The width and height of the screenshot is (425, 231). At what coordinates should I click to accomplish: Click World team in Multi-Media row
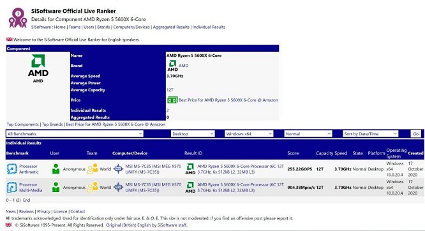105,188
